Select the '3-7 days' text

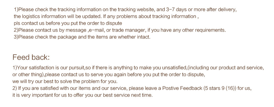177,9
